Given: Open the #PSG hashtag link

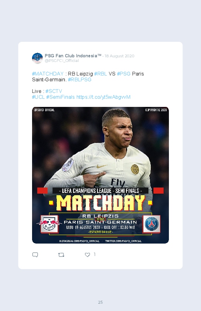Looking at the screenshot, I should coord(124,74).
